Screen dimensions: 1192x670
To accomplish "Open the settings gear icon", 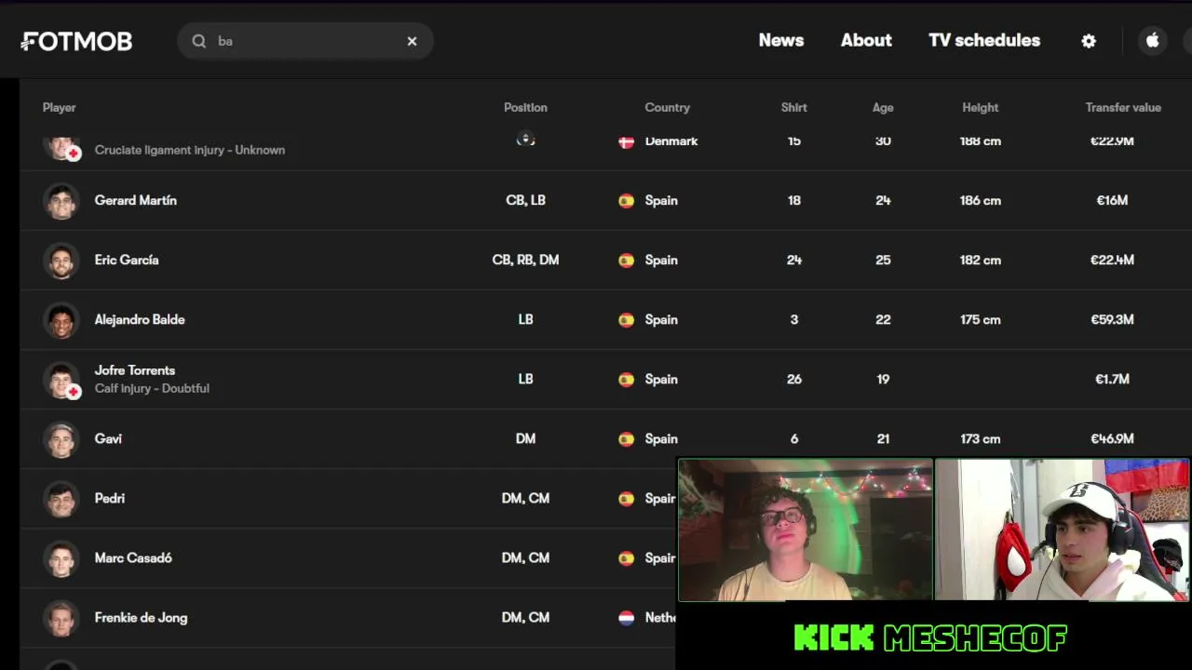I will (x=1089, y=41).
